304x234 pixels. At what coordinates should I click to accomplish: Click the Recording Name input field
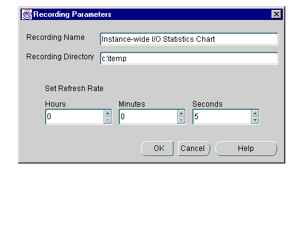click(189, 39)
